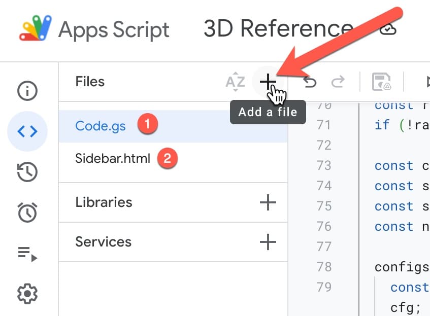Screen dimensions: 430x316
Task: Open Project Settings gear icon
Action: pos(27,294)
